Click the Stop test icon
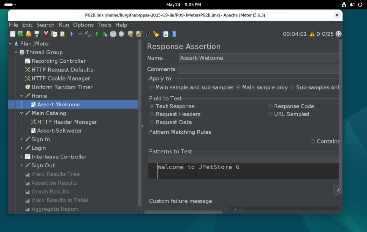This screenshot has width=367, height=232. pos(113,34)
